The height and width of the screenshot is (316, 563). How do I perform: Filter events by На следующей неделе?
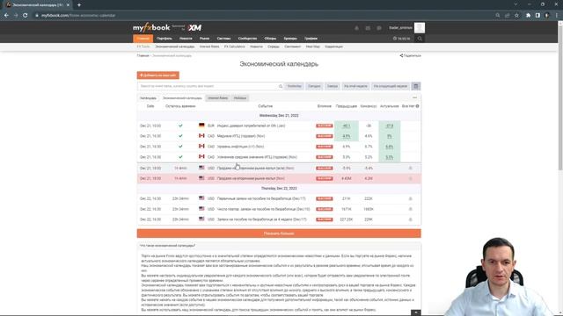click(x=391, y=86)
